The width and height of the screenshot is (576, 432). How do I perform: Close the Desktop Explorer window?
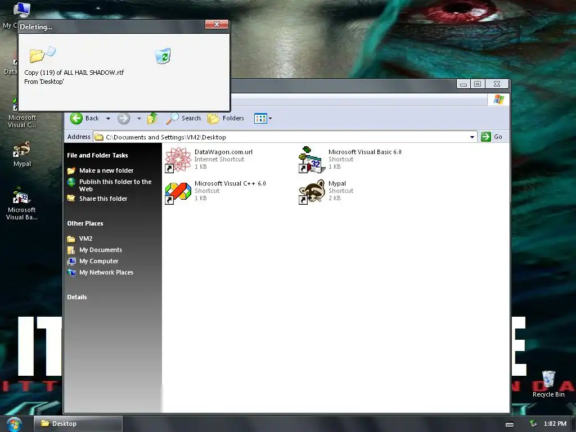pyautogui.click(x=497, y=84)
